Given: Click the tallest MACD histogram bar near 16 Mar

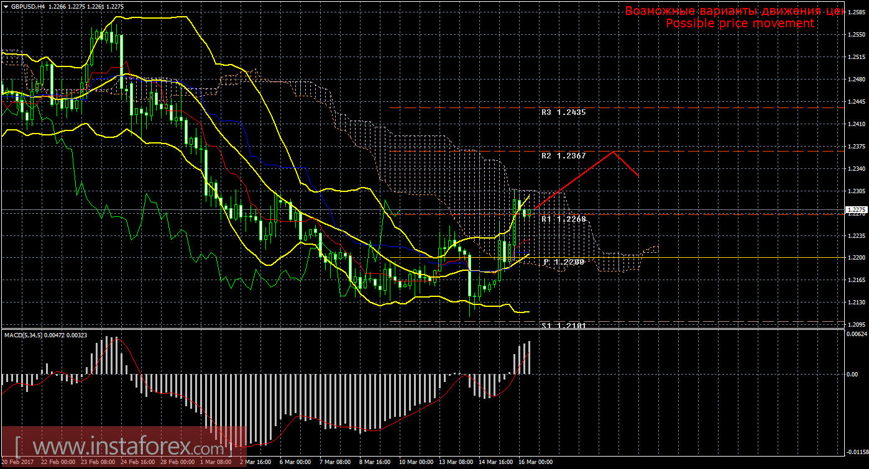Looking at the screenshot, I should [530, 358].
